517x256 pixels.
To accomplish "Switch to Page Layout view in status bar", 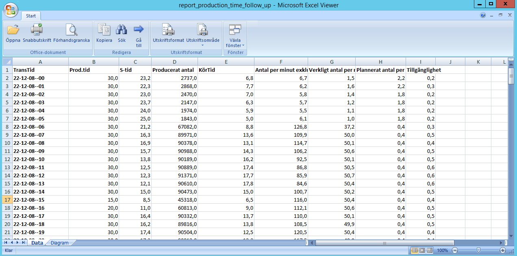I will tap(421, 250).
